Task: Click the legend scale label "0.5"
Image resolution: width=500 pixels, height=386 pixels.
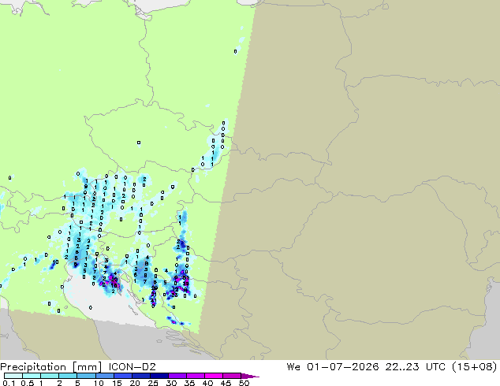Action: pos(28,383)
